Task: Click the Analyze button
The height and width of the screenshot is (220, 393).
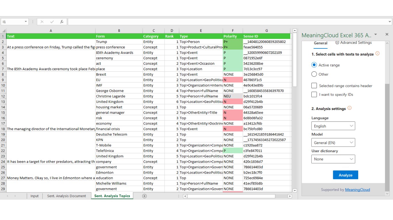Action: click(346, 175)
